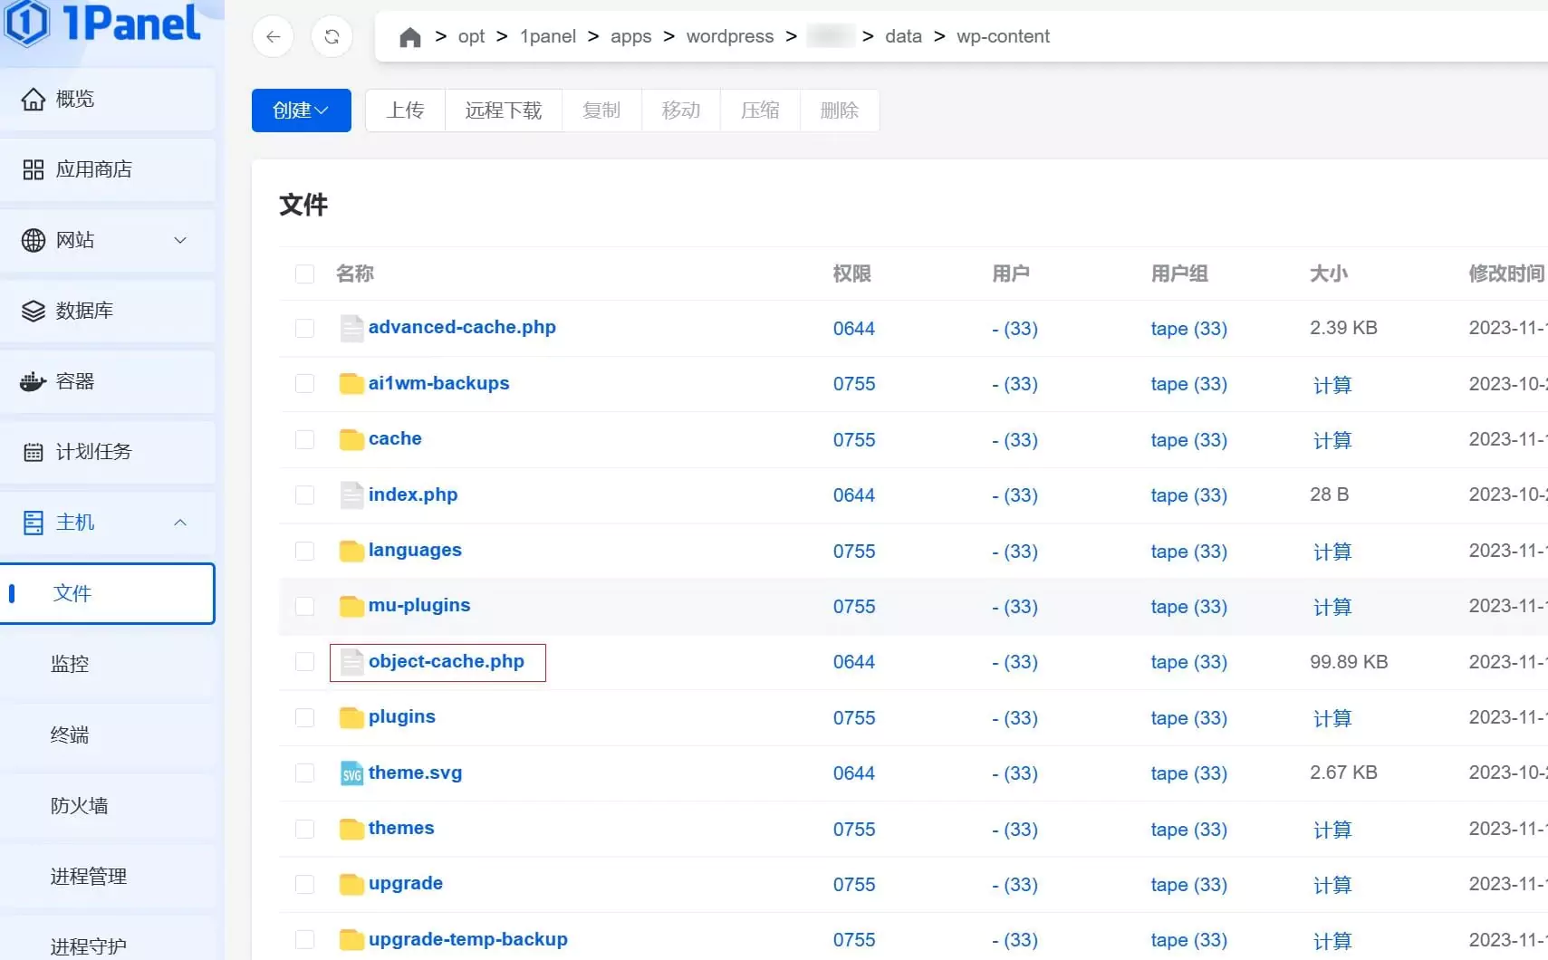Open the object-cache.php file link
The width and height of the screenshot is (1548, 960).
pos(447,661)
